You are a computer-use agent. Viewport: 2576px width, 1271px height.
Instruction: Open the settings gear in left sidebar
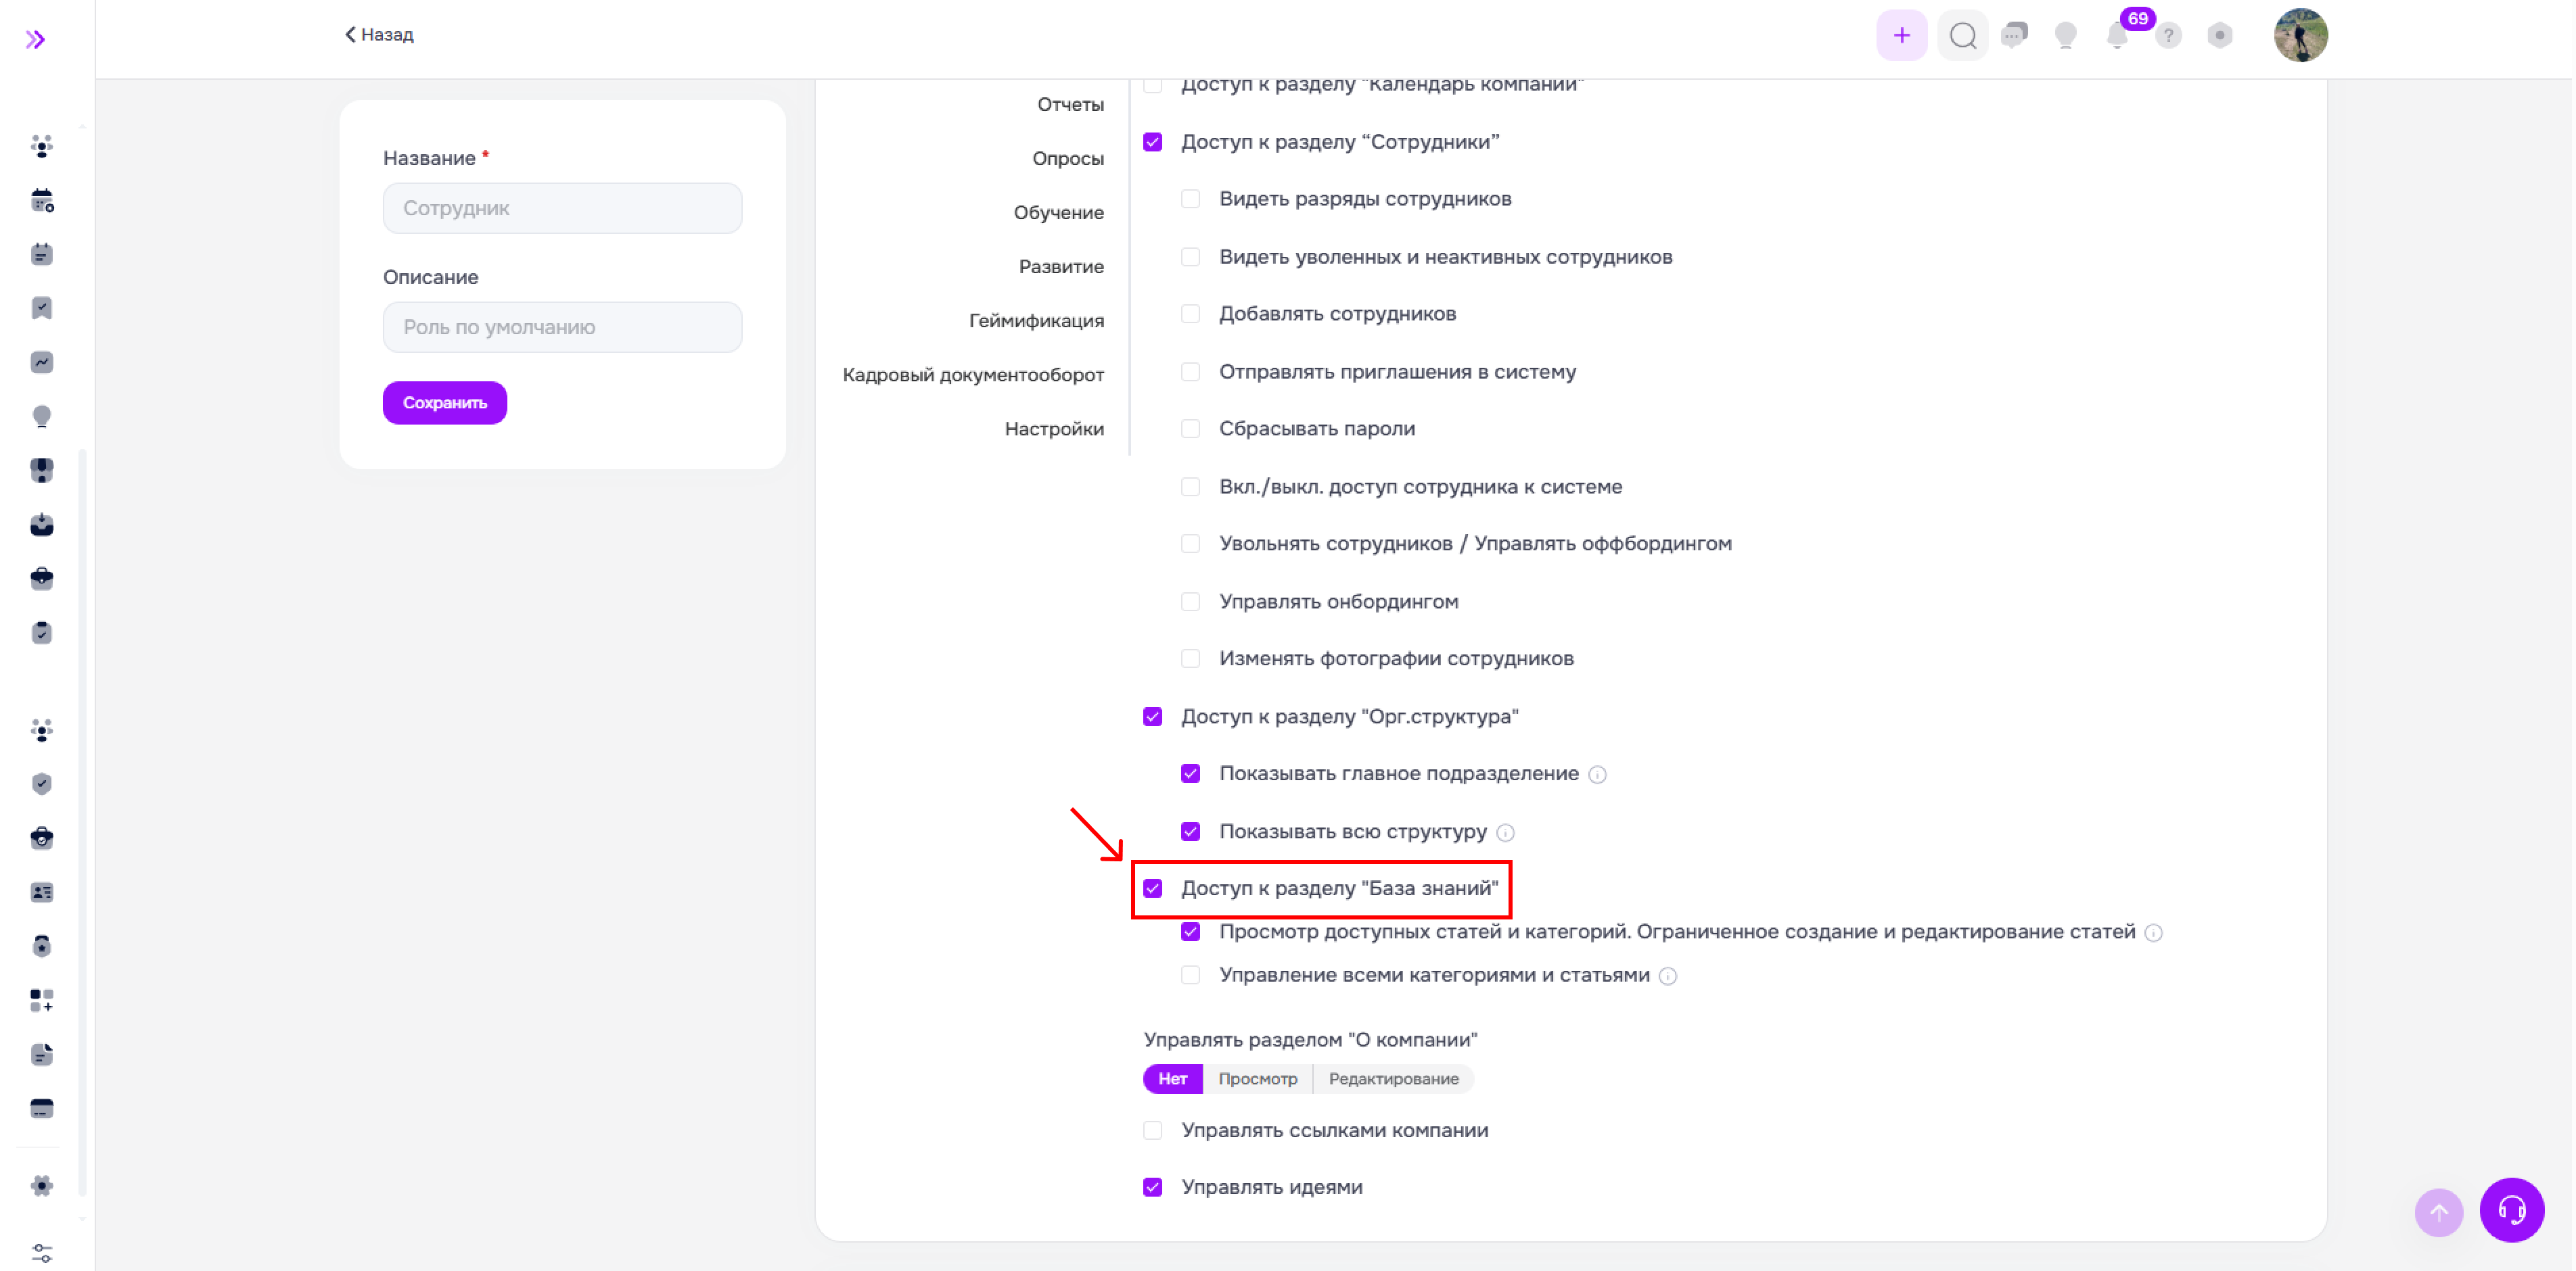click(x=41, y=1186)
